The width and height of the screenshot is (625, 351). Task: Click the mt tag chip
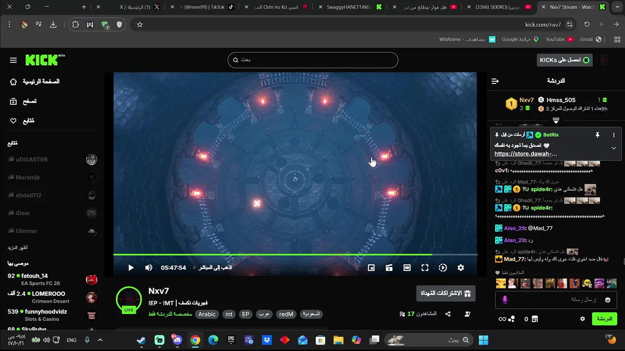229,314
